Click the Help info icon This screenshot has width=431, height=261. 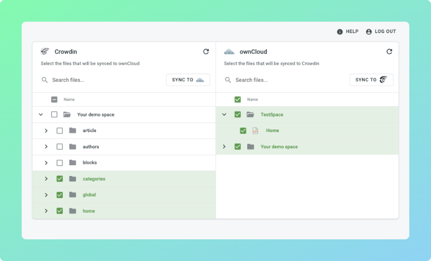340,31
